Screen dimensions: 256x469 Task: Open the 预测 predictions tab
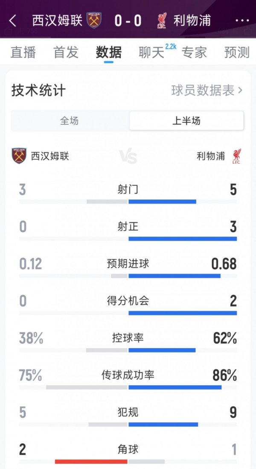[x=237, y=52]
